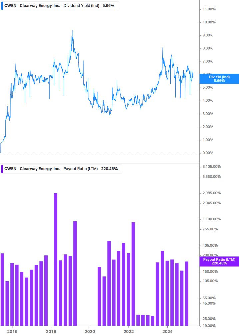Click the 150.00% payout axis label
Image resolution: width=239 pixels, height=336 pixels.
(x=210, y=271)
